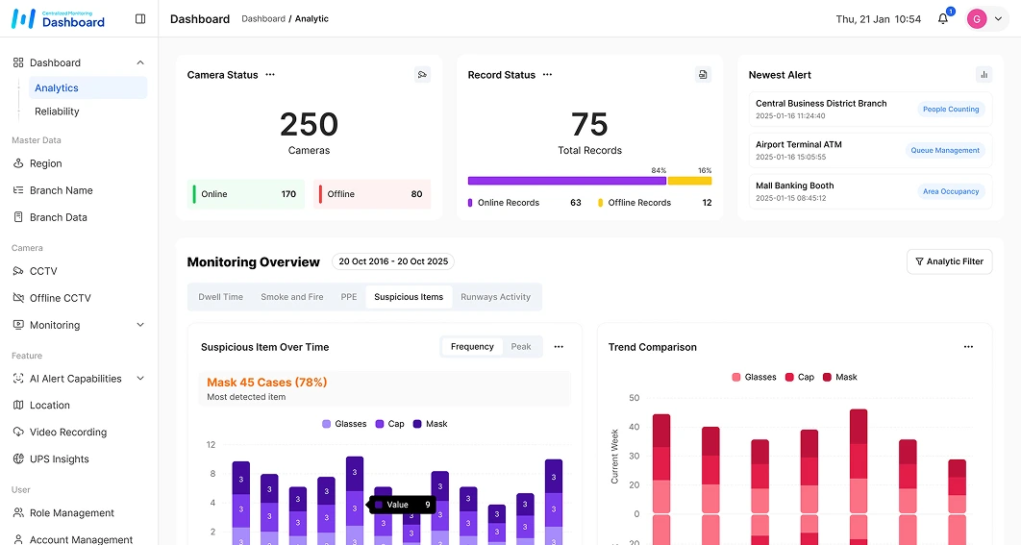Click the Analytic Filter button
The height and width of the screenshot is (545, 1021).
coord(949,261)
